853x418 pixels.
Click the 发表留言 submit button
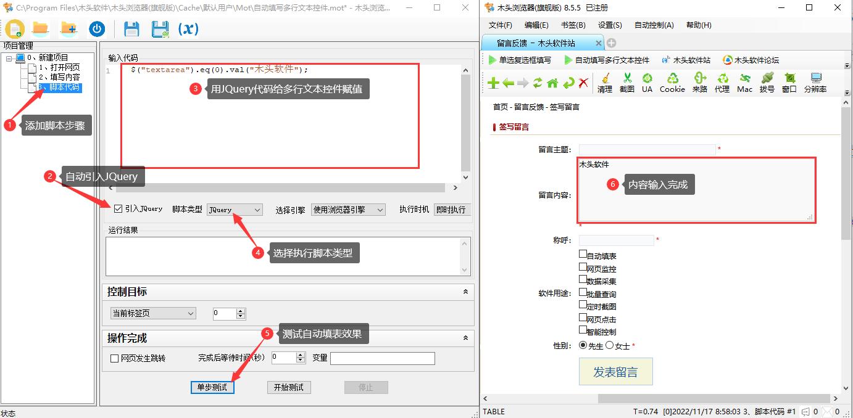pos(615,371)
